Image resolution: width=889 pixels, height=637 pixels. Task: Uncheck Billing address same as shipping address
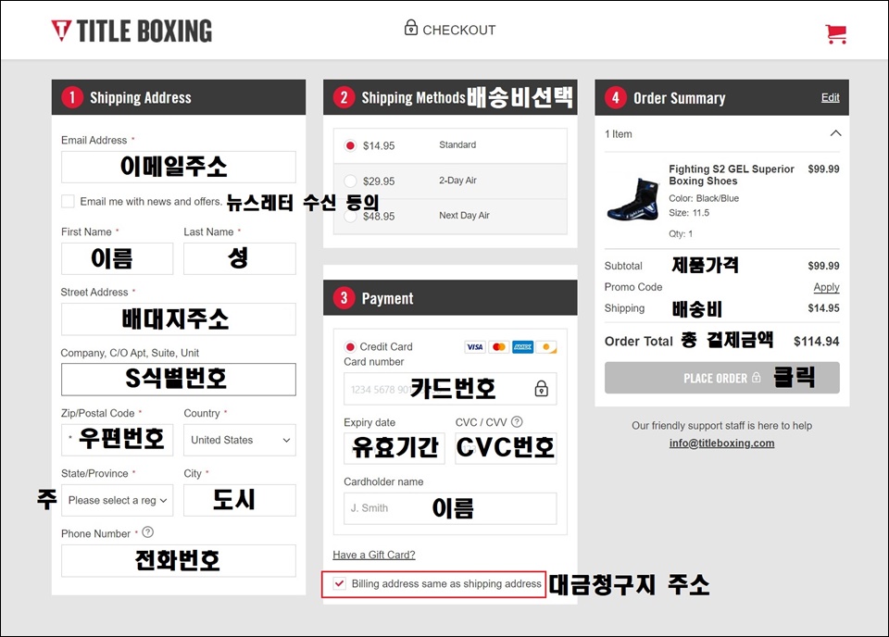click(339, 583)
